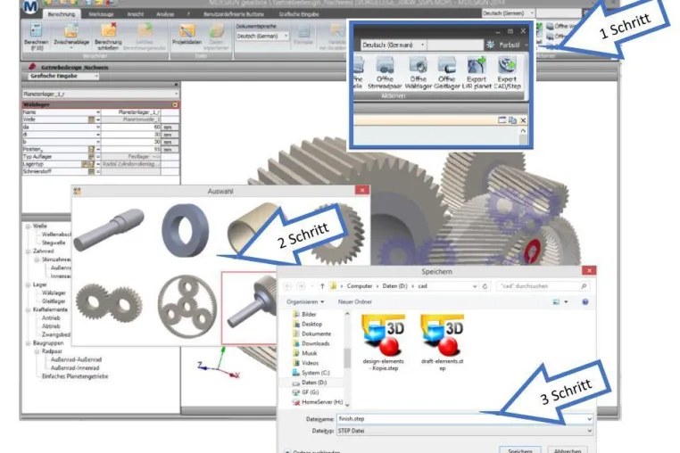Viewport: 680px width, 453px height.
Task: Click the Berechnen (F10) ribbon icon
Action: [36, 31]
